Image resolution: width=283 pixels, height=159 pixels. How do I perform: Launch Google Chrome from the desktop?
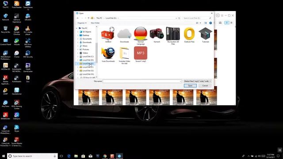tap(17, 30)
